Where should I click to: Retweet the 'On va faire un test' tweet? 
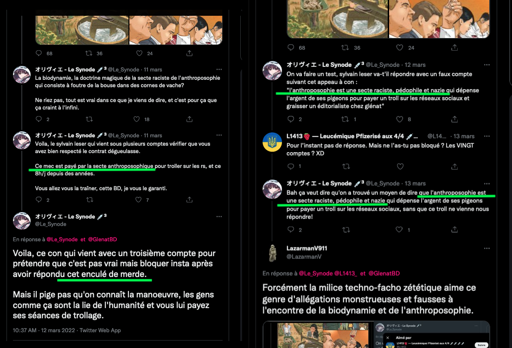click(345, 119)
